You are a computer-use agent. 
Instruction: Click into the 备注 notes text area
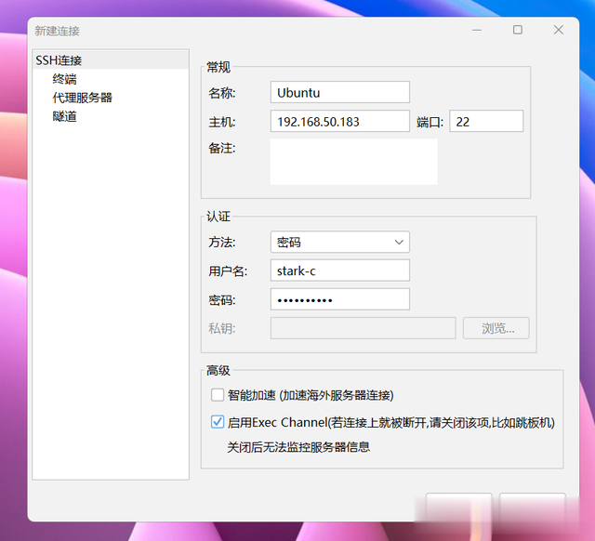coord(353,162)
